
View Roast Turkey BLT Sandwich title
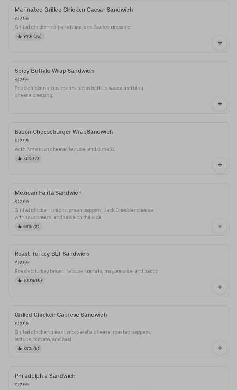coord(51,254)
